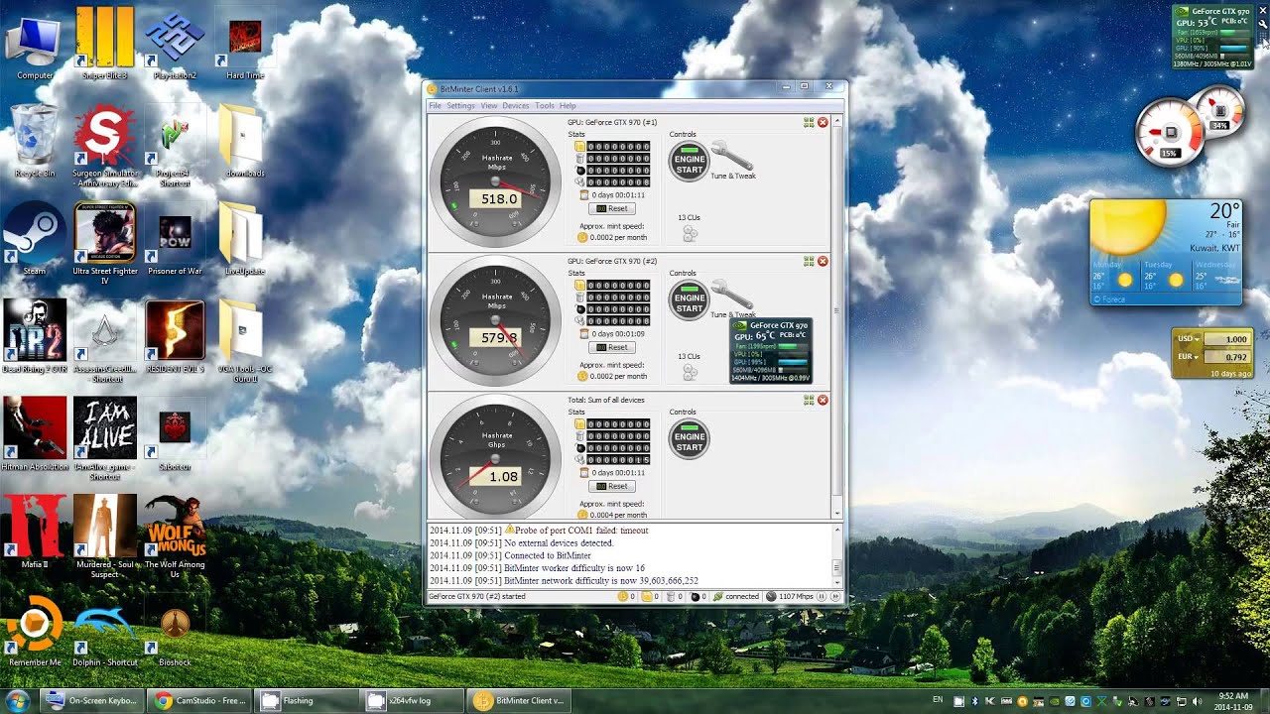Start the engine for GTX 970 #1
Image resolution: width=1270 pixels, height=714 pixels.
click(x=690, y=163)
